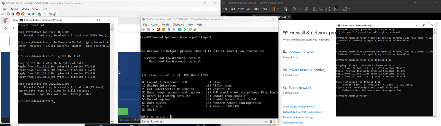441x126 pixels.
Task: Open power options dropdown arrow beside VMware pause
Action: pos(278,9)
